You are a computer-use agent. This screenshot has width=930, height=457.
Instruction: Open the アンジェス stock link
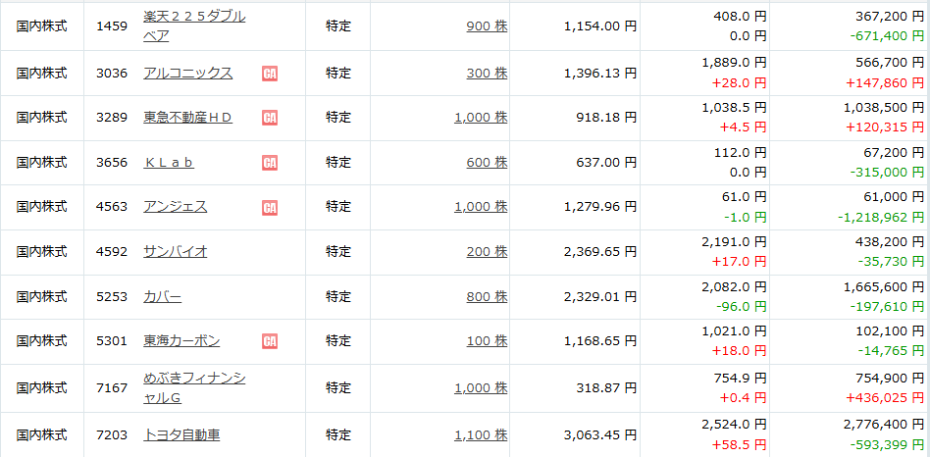click(x=176, y=206)
